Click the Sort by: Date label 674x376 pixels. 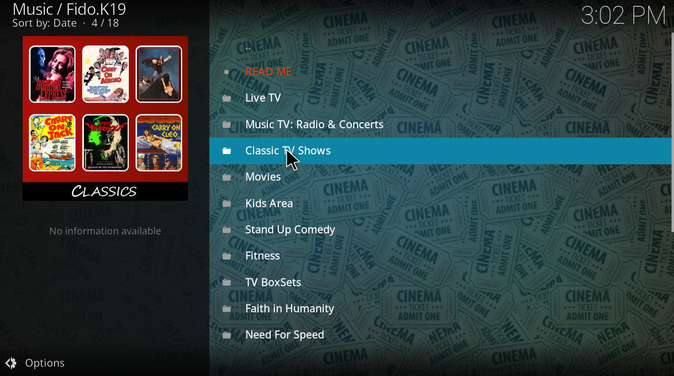click(x=44, y=23)
